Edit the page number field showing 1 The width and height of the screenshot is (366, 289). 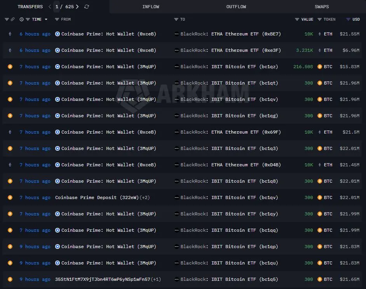click(57, 7)
